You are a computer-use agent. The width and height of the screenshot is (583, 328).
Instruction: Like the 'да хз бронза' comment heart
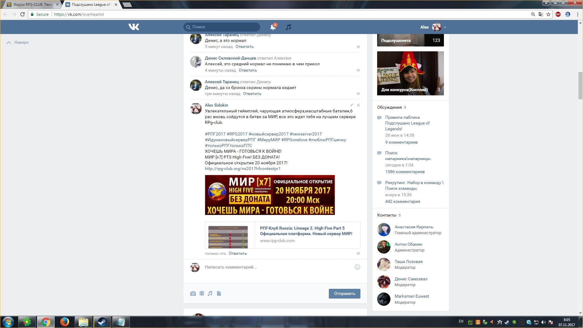point(358,94)
